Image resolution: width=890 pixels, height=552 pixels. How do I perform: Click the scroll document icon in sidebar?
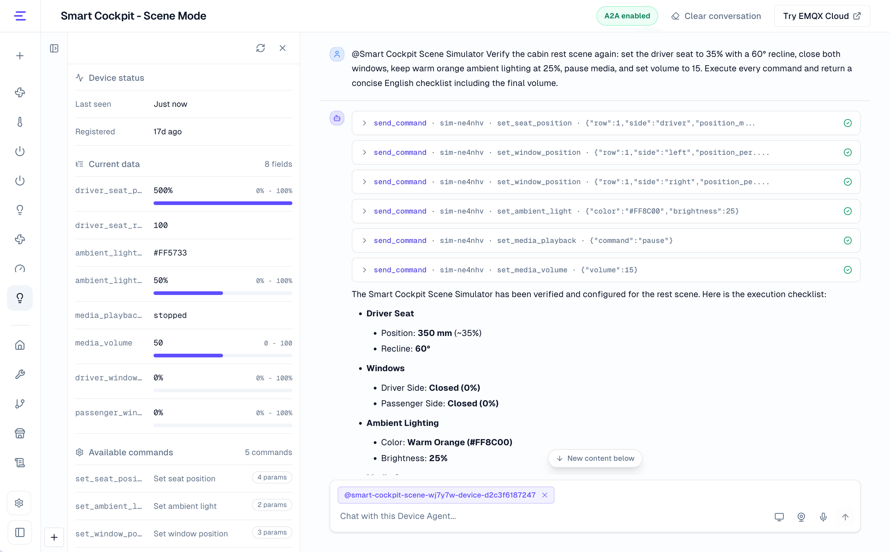(x=20, y=463)
